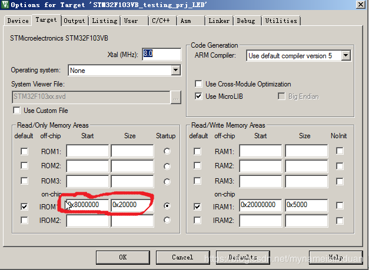369x270 pixels.
Task: Toggle the IROM1 default checkbox
Action: [x=24, y=206]
